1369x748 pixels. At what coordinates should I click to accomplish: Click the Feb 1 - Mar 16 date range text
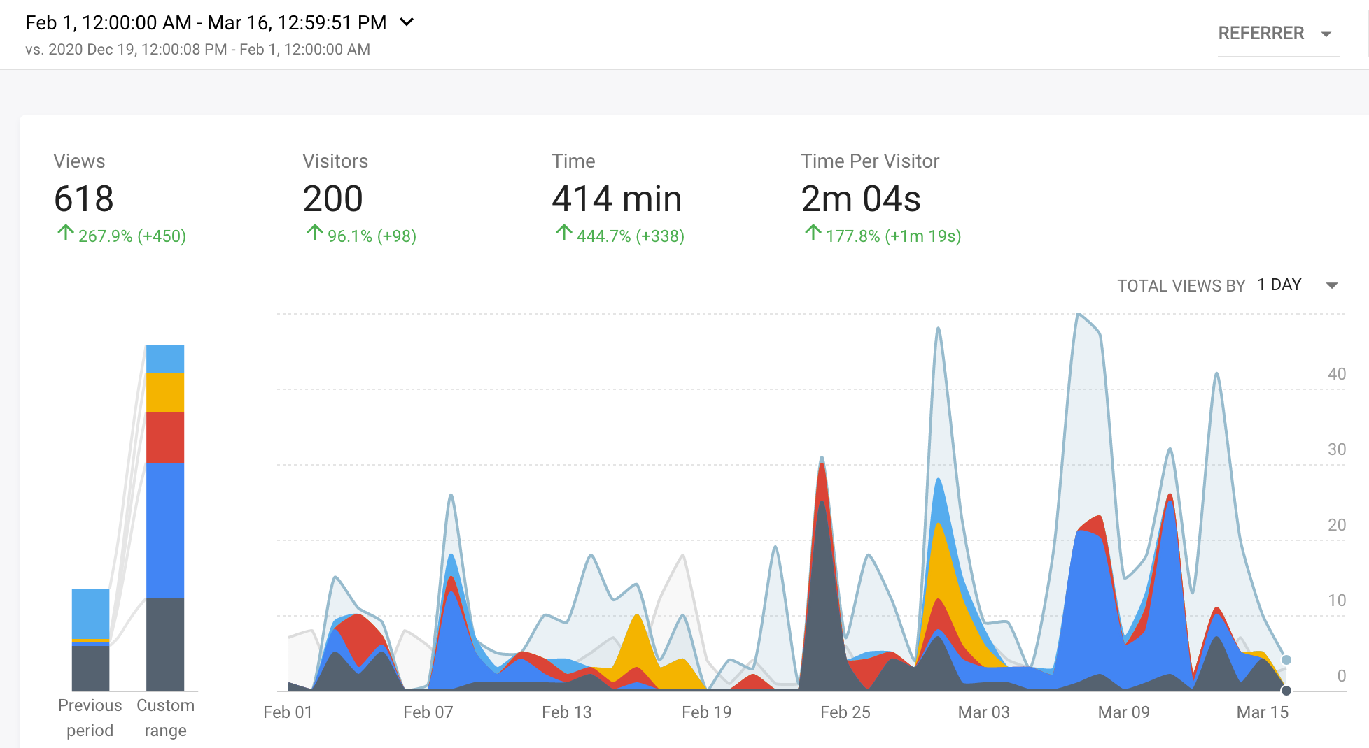coord(206,23)
